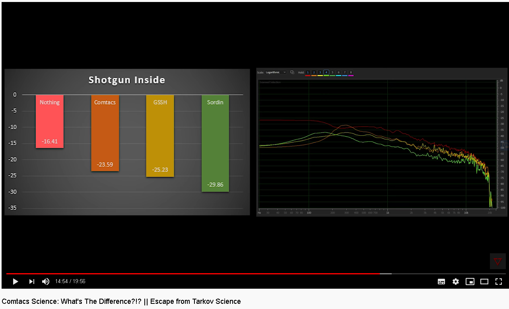Skip to the next video
Viewport: 509px width, 309px height.
pos(31,282)
